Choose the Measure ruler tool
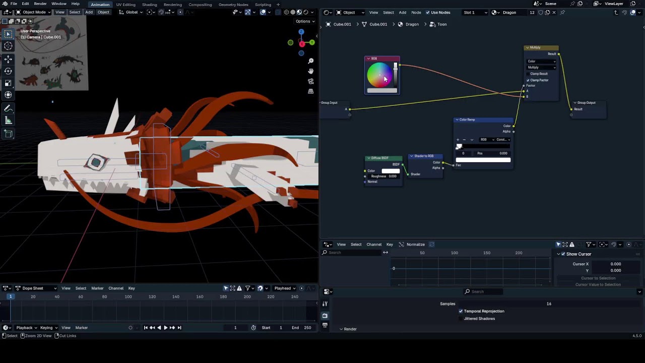 (x=8, y=120)
